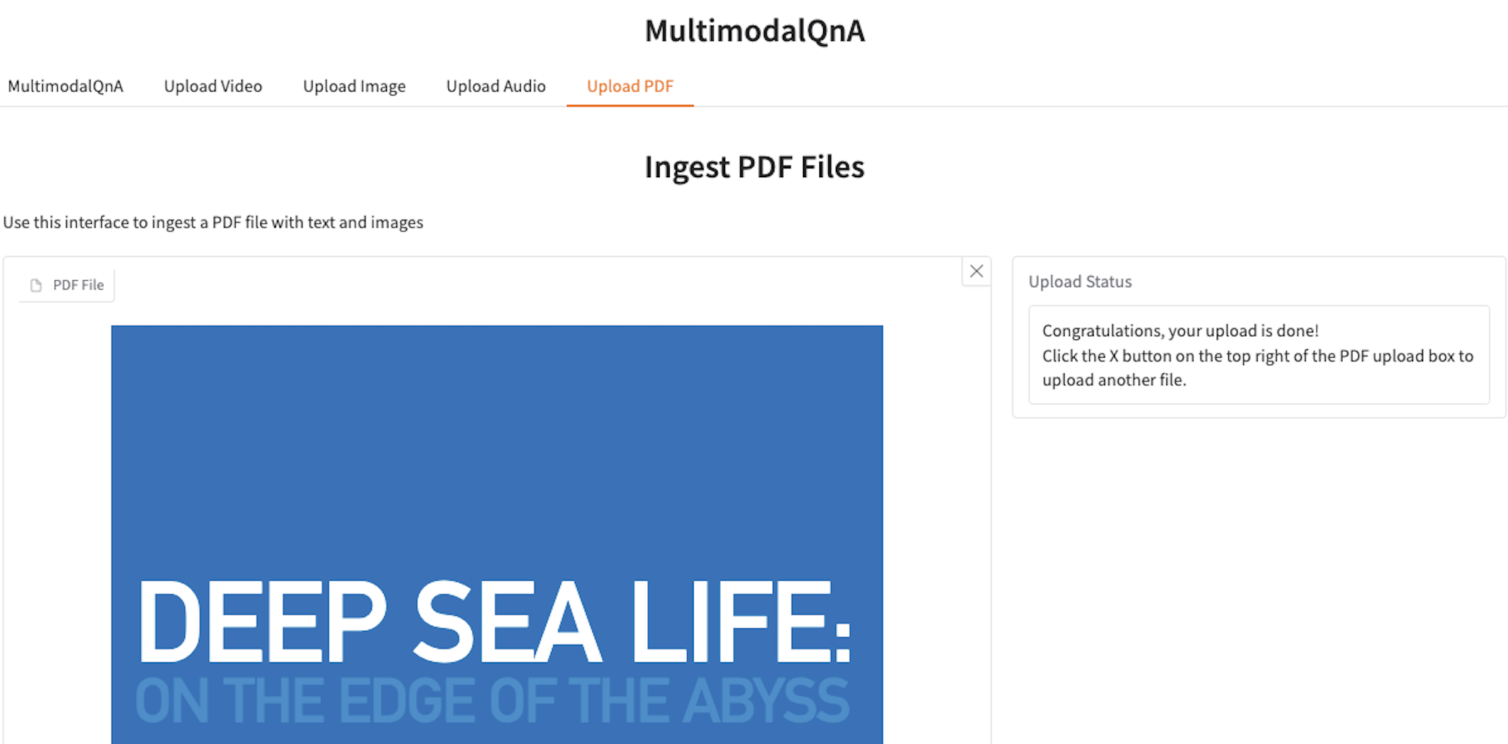The width and height of the screenshot is (1508, 744).
Task: Clear the uploaded PDF with the X button
Action: point(976,271)
